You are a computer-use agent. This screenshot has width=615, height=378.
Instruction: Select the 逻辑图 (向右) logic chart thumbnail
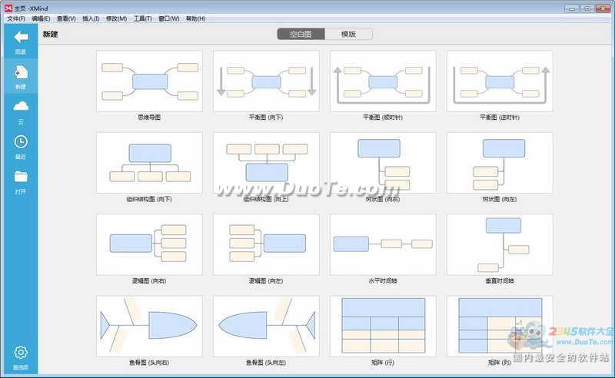click(149, 244)
